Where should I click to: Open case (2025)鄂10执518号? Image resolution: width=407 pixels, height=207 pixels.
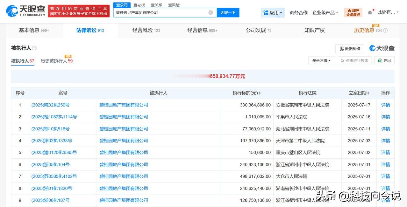[x=50, y=129]
